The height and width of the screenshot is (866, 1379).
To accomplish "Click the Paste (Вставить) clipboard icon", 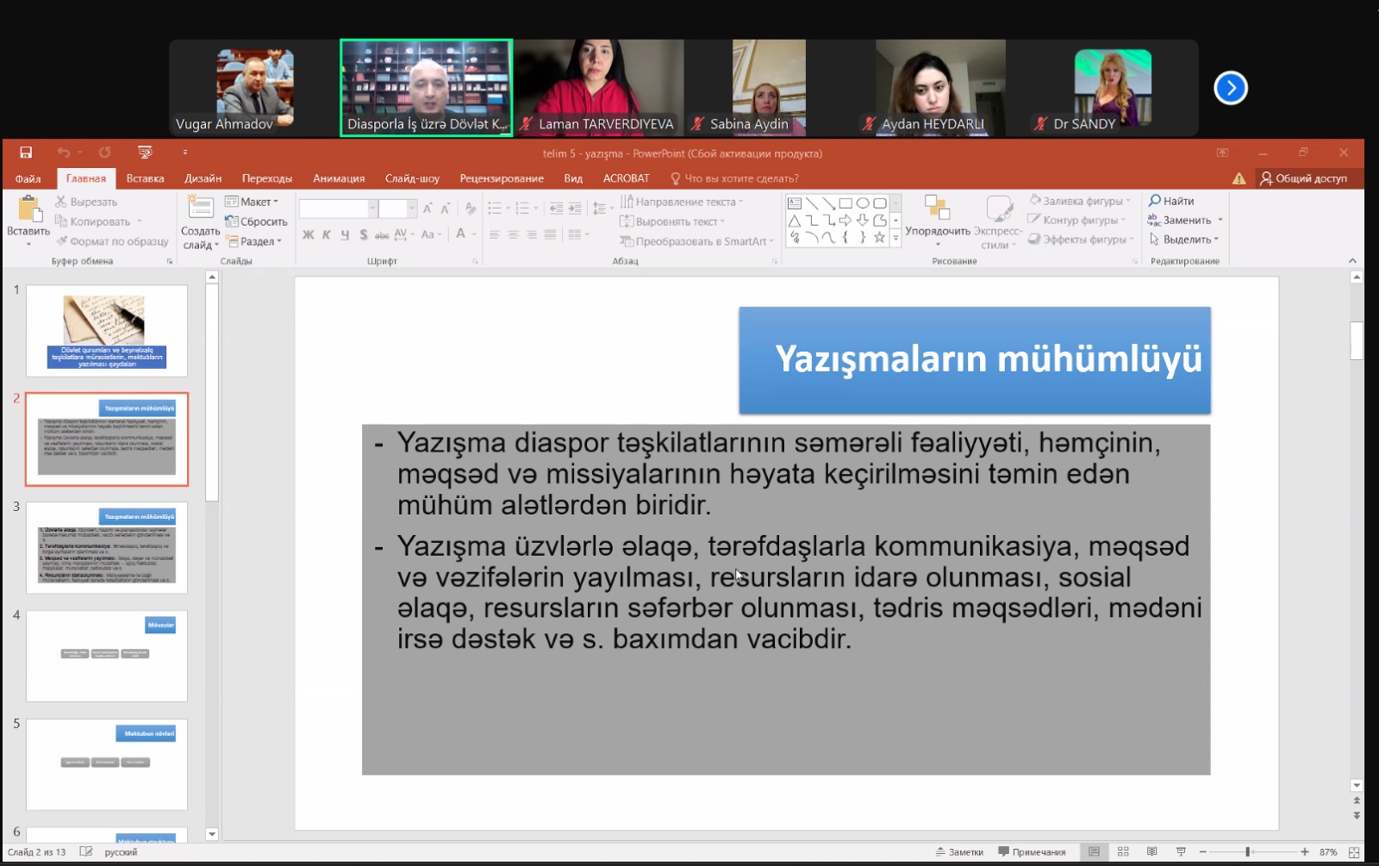I will (28, 209).
